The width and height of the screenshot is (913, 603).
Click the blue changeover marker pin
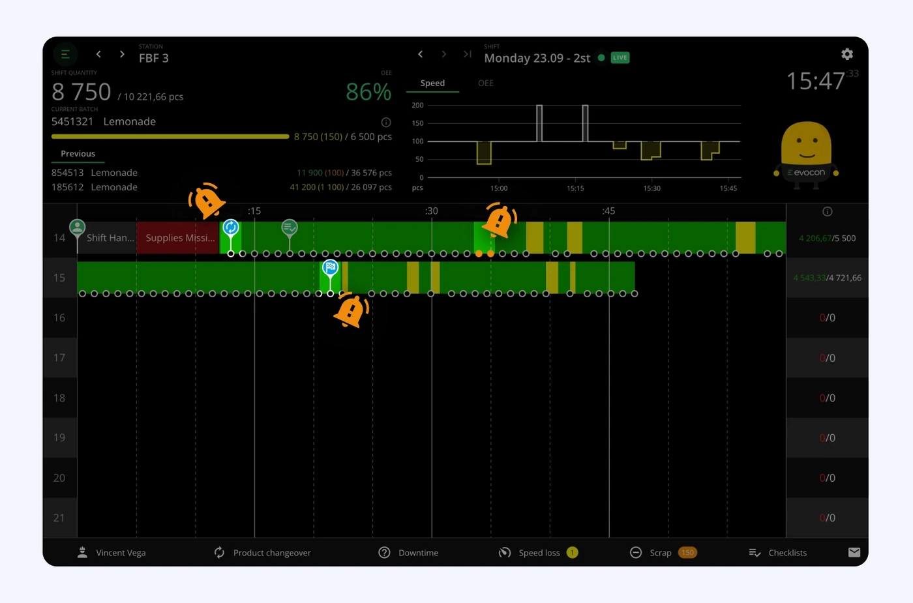(x=231, y=228)
